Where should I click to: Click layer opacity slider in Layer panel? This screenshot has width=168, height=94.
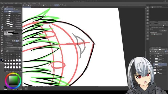tap(162, 50)
